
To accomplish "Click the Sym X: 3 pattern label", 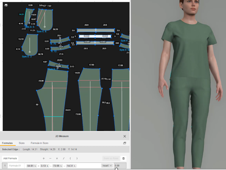I will click(x=27, y=57).
